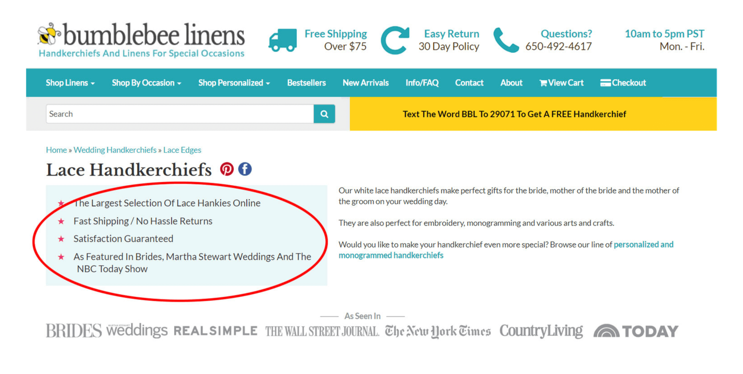Open the Contact page
743x374 pixels.
click(x=469, y=83)
